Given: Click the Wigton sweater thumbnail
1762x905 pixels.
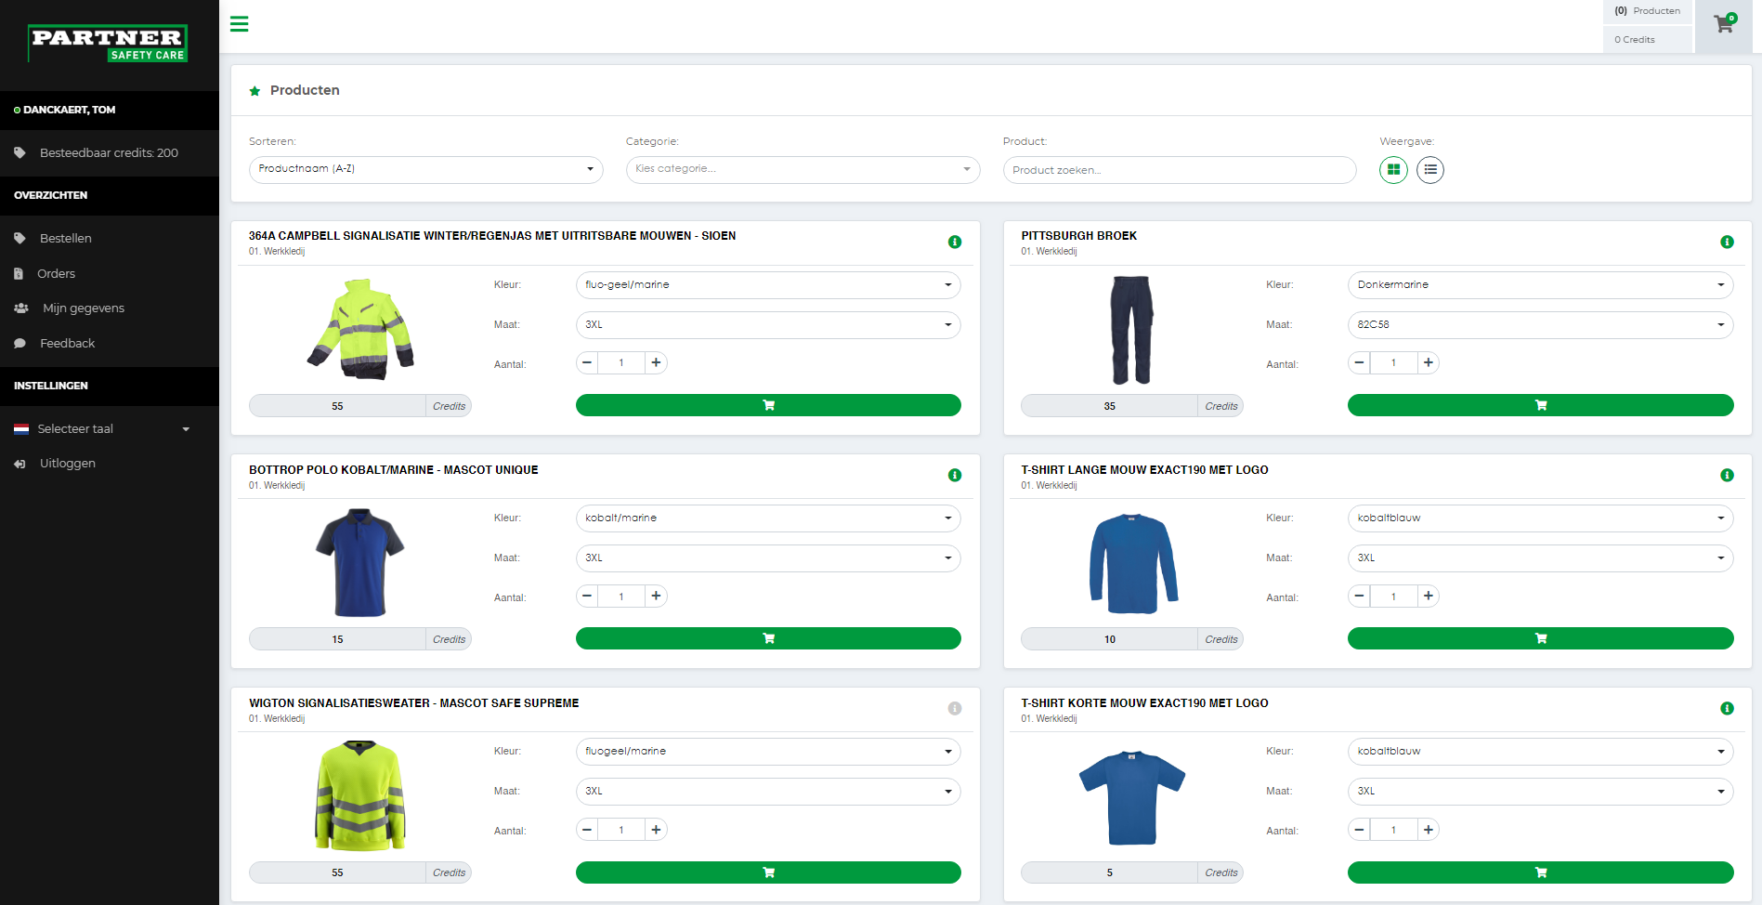Looking at the screenshot, I should coord(360,796).
